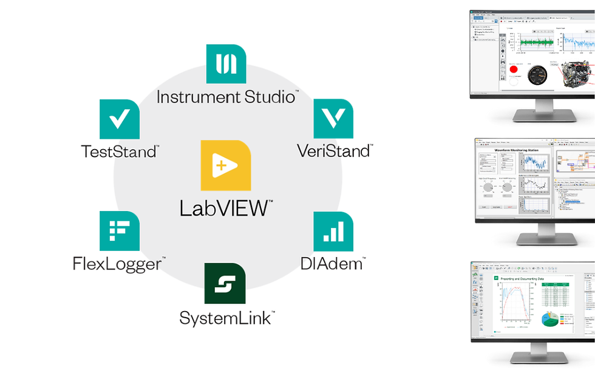
Task: Click the VeriStand text label
Action: [x=335, y=151]
